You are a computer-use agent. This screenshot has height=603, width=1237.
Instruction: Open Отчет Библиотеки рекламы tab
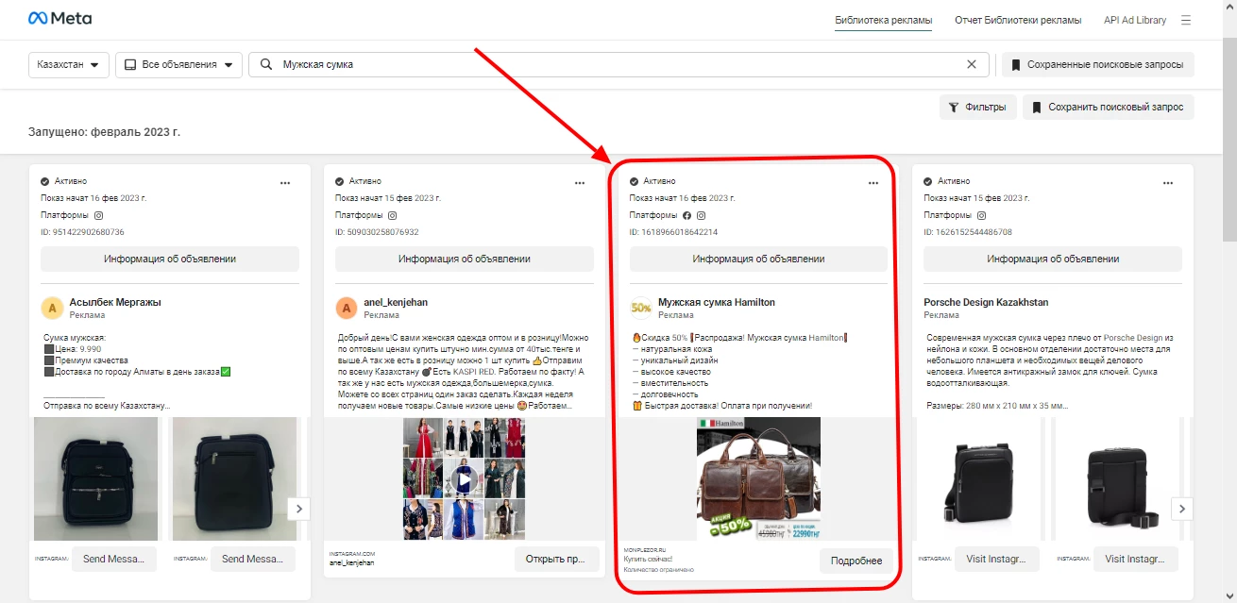(x=1018, y=20)
